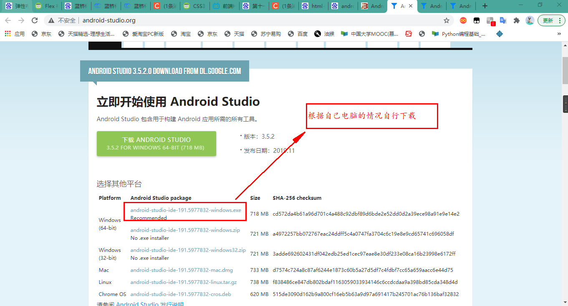Click the 立即开始使用 Android Studio heading
The width and height of the screenshot is (568, 306).
(x=178, y=102)
